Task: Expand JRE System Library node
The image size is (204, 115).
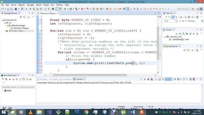Action: click(5, 31)
